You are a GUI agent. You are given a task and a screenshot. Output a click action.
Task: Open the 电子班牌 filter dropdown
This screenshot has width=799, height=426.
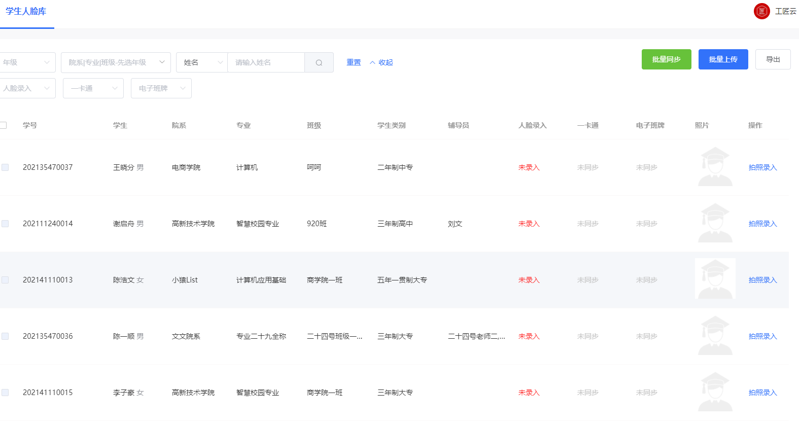click(161, 88)
